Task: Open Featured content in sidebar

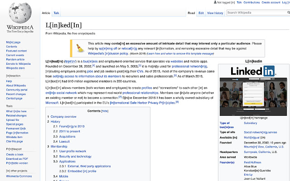Action: coord(16,51)
